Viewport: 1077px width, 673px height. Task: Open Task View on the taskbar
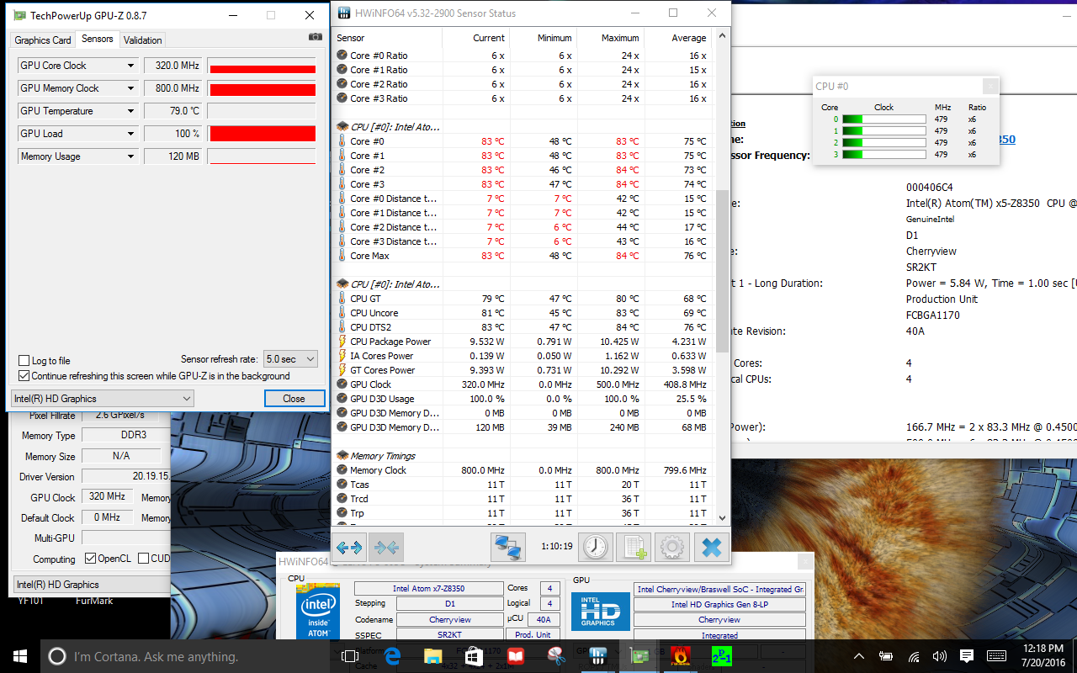click(348, 656)
